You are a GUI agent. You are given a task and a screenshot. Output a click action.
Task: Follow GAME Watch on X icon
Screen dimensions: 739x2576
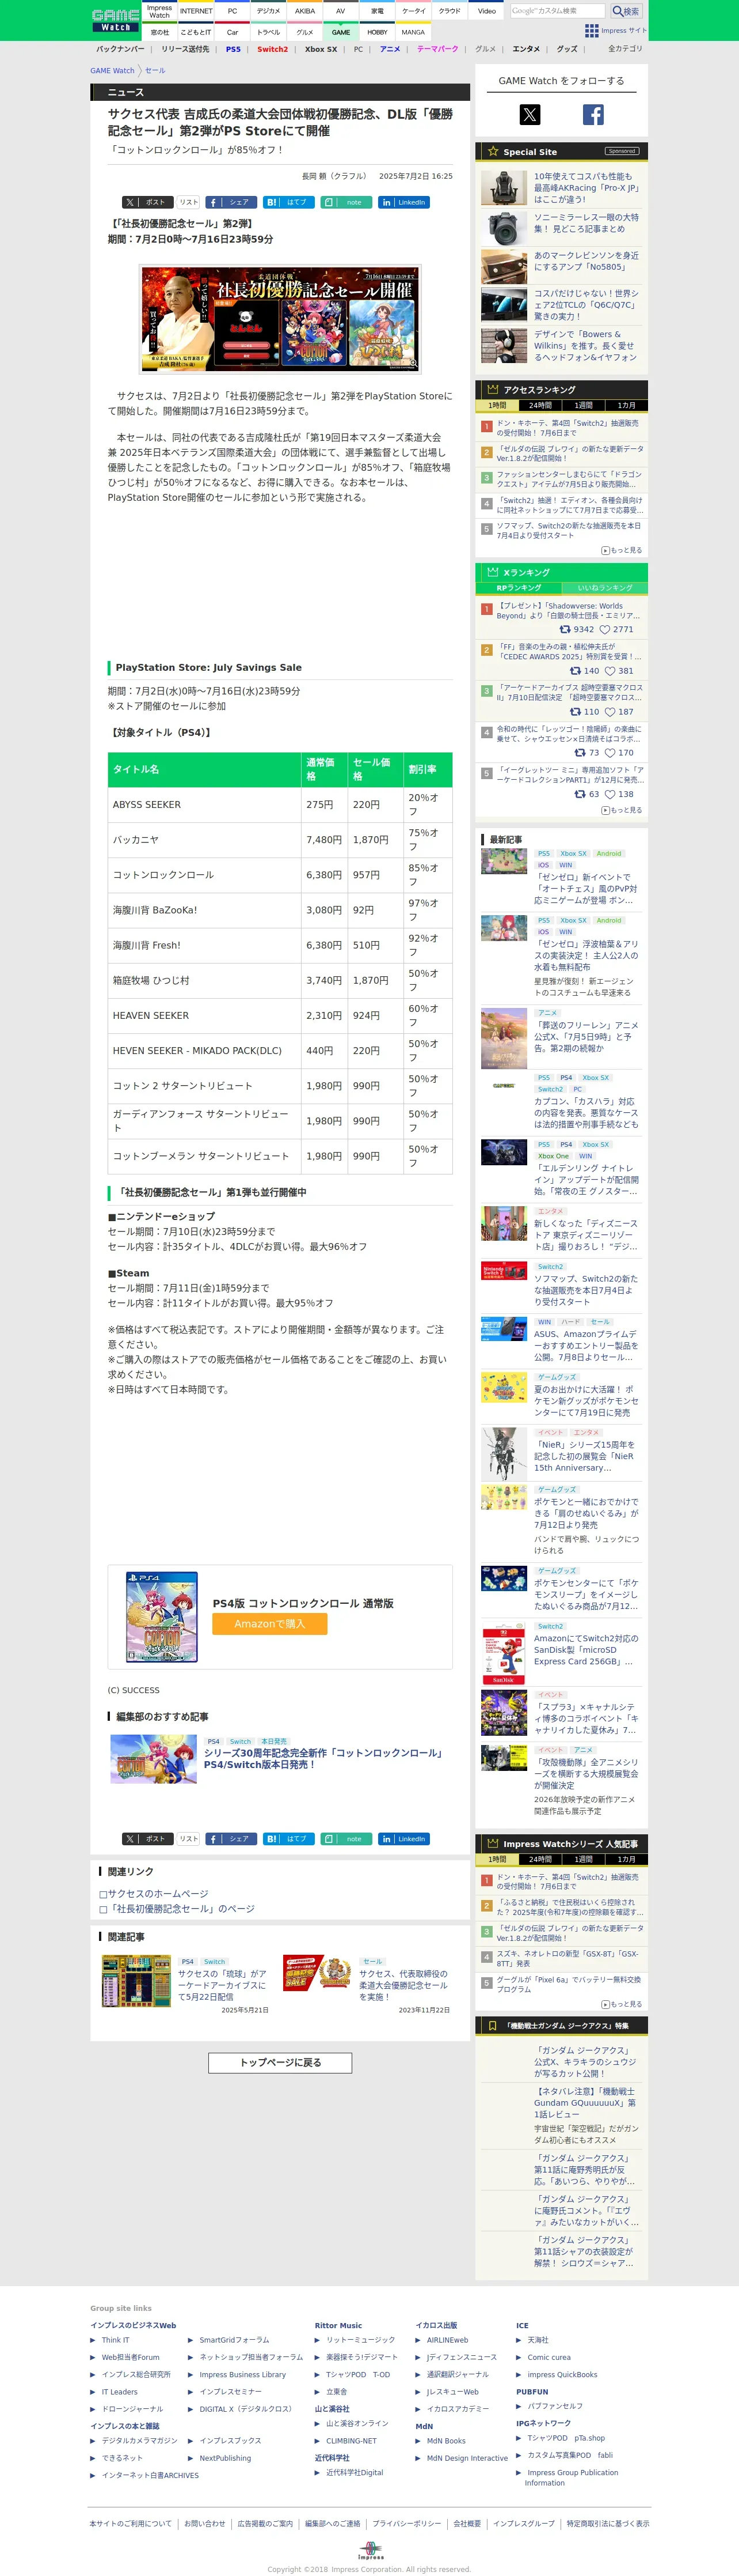(x=530, y=115)
